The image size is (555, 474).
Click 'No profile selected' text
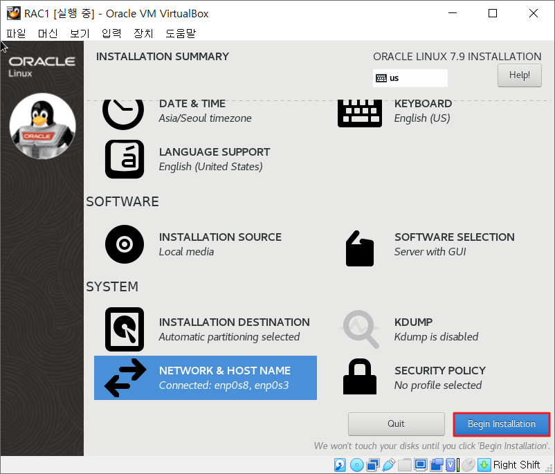click(438, 385)
